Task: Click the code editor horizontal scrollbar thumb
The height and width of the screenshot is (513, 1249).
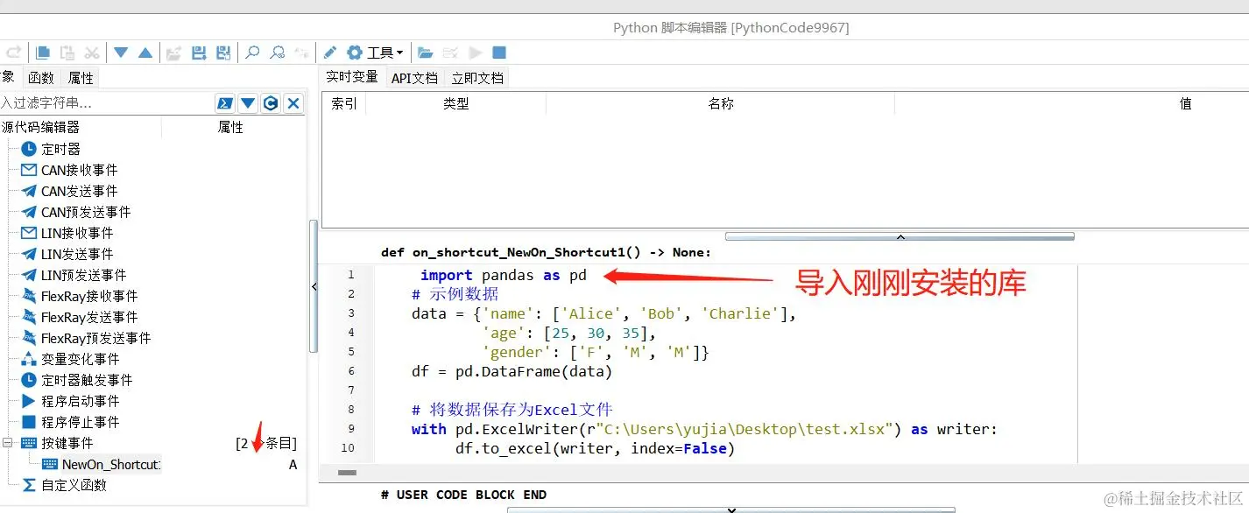Action: [x=347, y=473]
